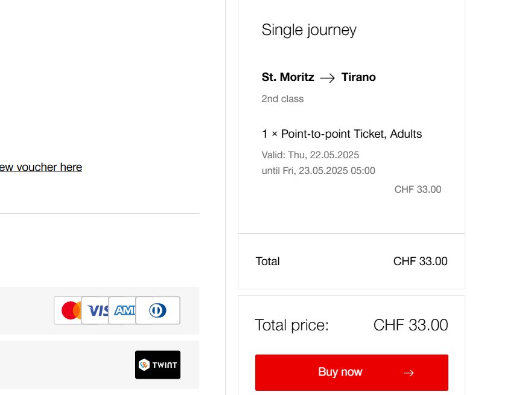Click the Mastercard logo

(68, 310)
